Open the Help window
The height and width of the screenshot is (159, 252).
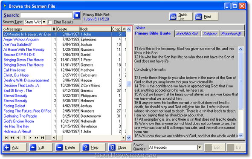(94, 147)
